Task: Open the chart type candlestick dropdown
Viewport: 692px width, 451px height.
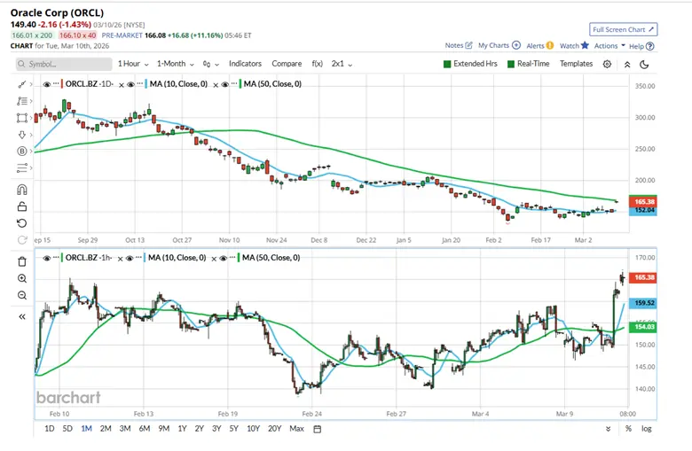Action: pyautogui.click(x=211, y=64)
